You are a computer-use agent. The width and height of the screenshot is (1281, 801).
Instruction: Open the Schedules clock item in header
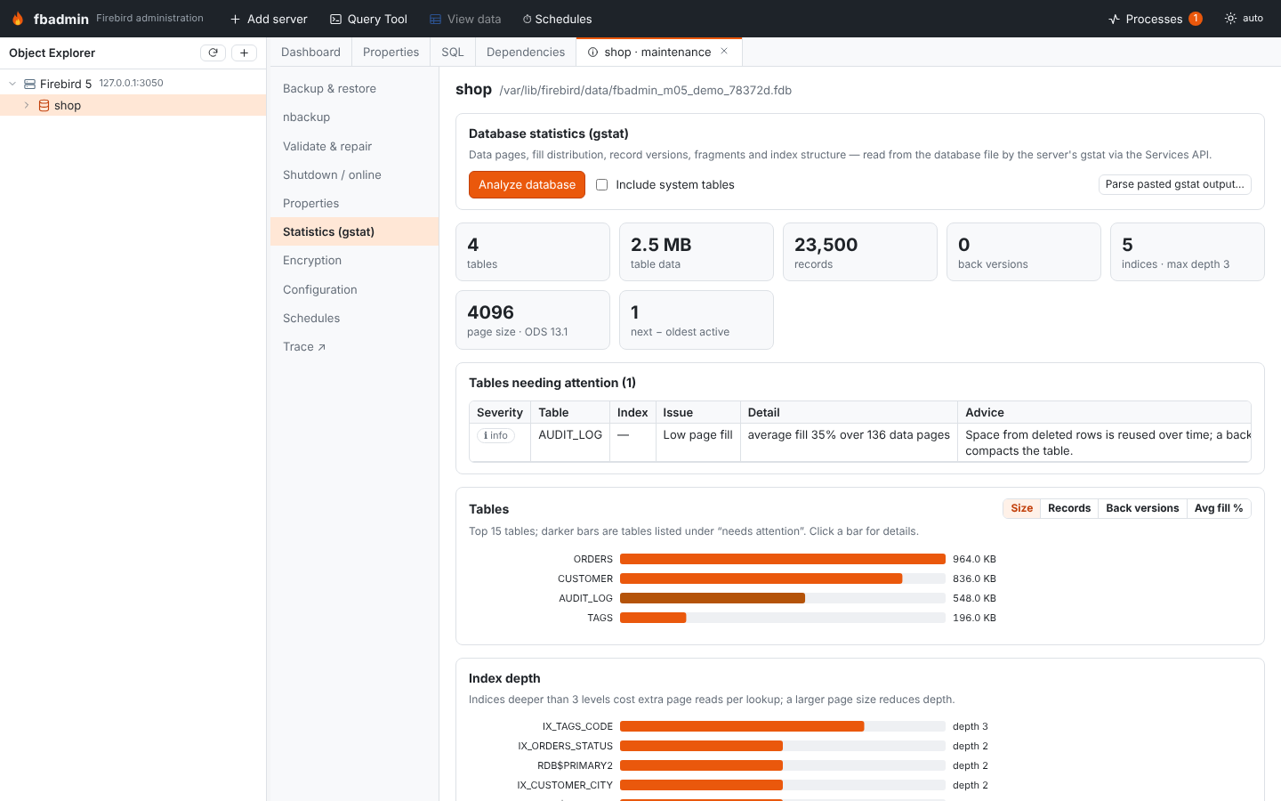point(558,19)
